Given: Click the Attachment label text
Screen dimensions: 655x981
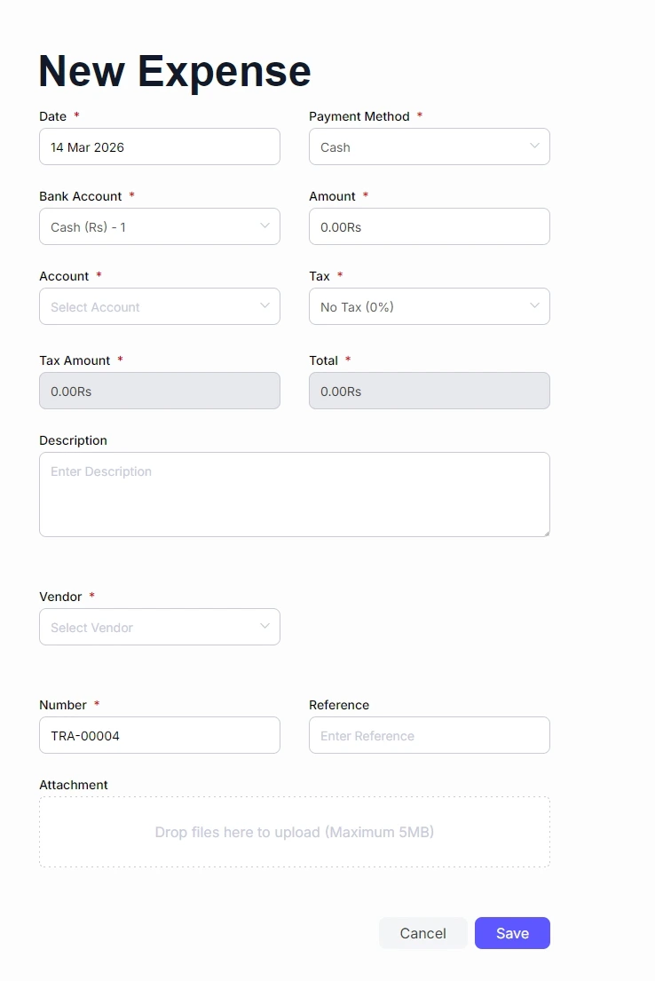Looking at the screenshot, I should (74, 785).
